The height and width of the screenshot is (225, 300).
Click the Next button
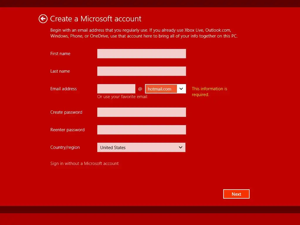point(236,194)
